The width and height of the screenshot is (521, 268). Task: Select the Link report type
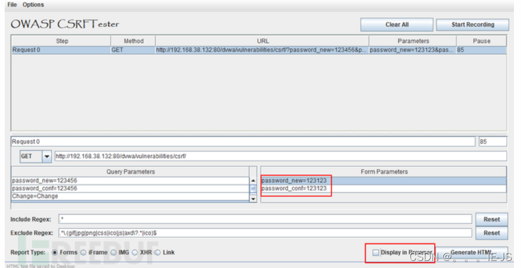[x=158, y=253]
